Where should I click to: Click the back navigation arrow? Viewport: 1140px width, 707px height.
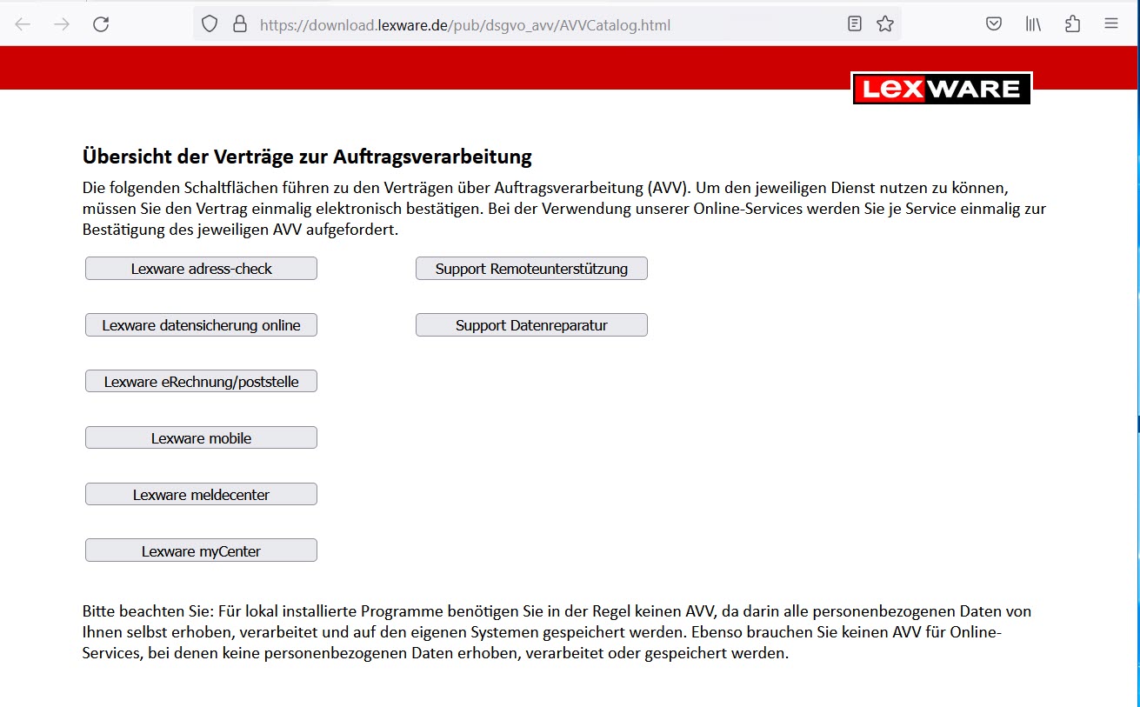click(x=23, y=23)
